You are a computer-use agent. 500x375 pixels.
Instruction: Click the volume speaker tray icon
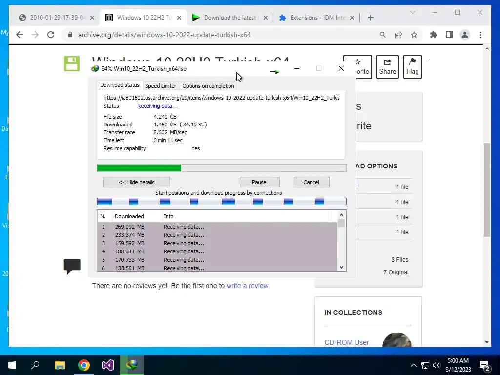437,365
